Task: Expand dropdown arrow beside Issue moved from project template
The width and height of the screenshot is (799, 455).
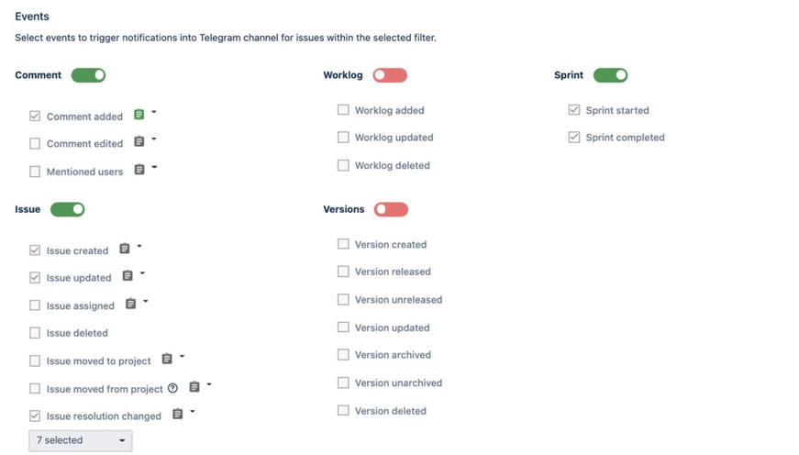Action: pos(209,385)
